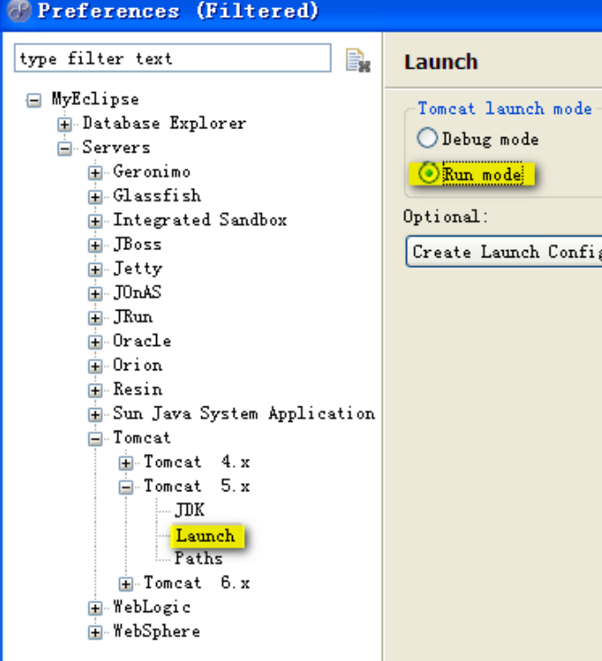Select Sun Java System Application item
Screen dimensions: 602x661
[244, 414]
